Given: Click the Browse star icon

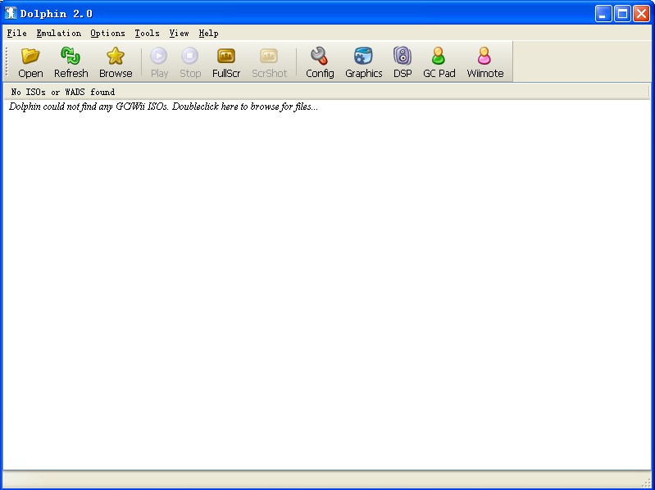Looking at the screenshot, I should coord(116,56).
